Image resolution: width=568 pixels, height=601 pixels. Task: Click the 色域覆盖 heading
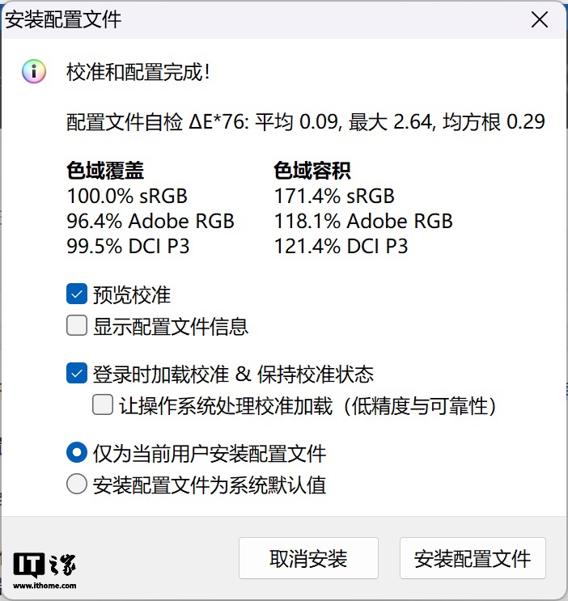(105, 171)
